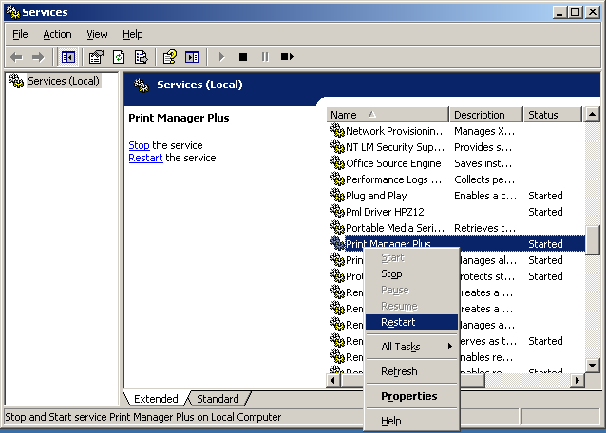Choose Help in the context menu
606x433 pixels.
[411, 421]
